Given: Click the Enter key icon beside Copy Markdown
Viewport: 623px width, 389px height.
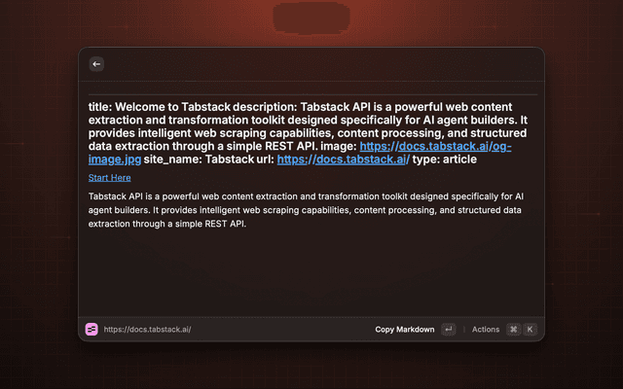Looking at the screenshot, I should pyautogui.click(x=449, y=329).
